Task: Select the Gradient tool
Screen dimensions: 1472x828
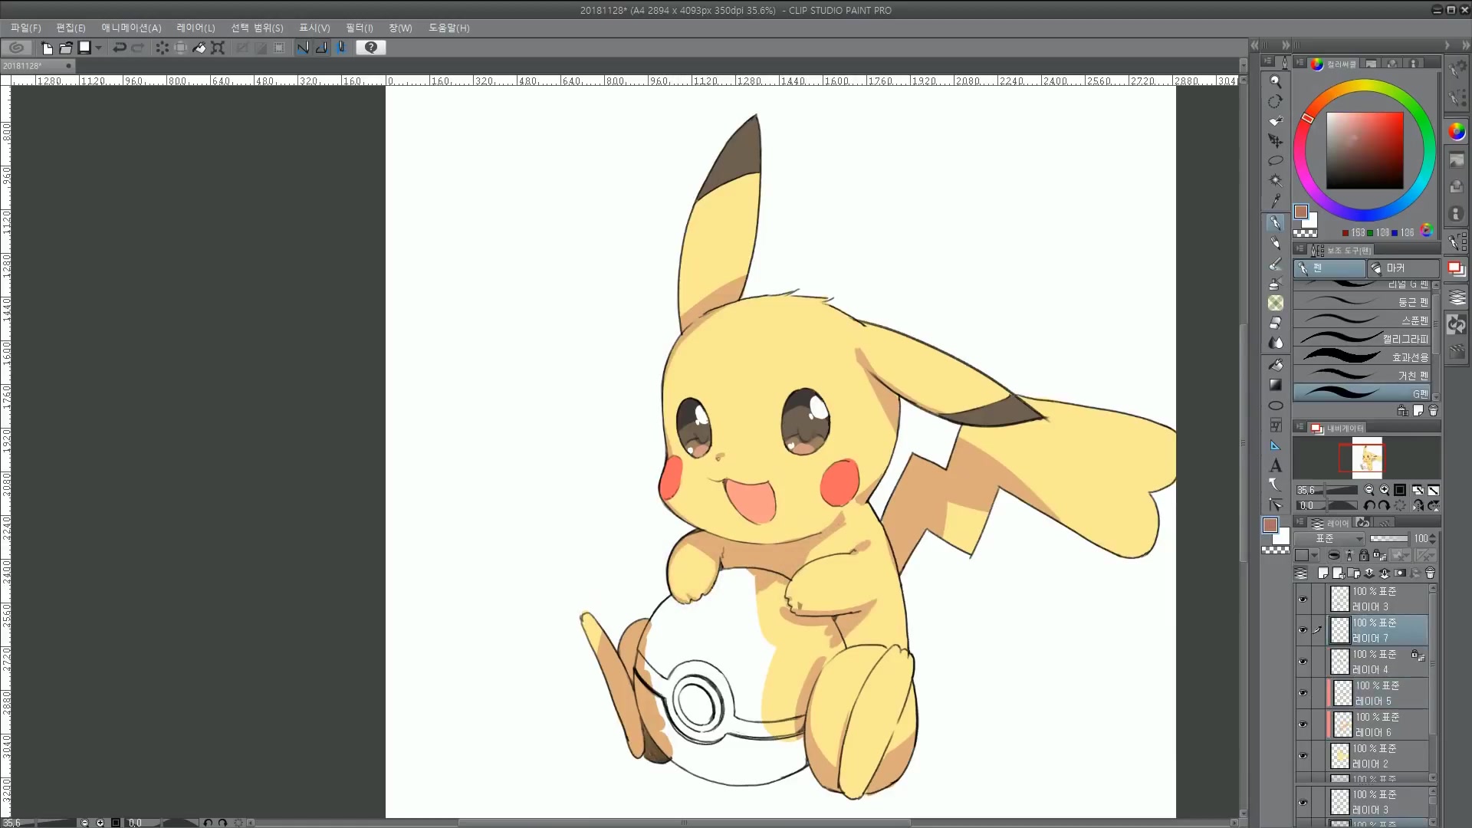Action: pyautogui.click(x=1275, y=385)
